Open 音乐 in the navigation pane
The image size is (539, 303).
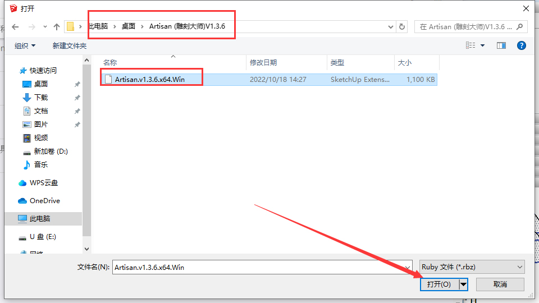(41, 164)
